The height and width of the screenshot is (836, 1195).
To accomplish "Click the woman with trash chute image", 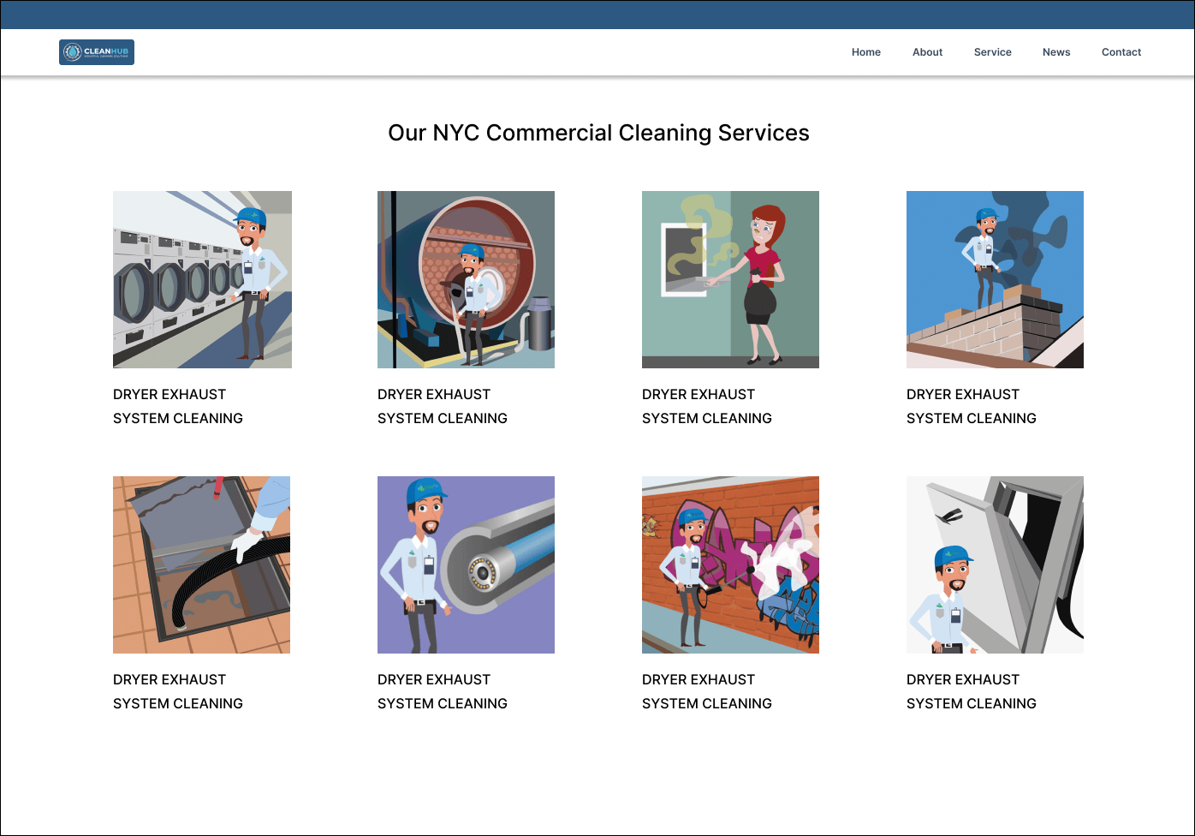I will [730, 279].
